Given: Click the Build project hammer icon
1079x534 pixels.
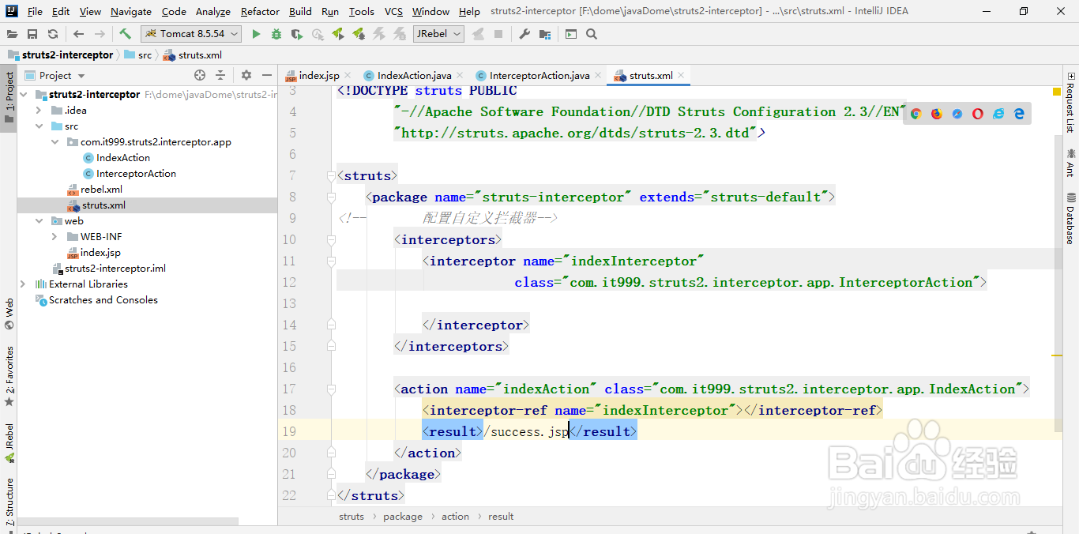Looking at the screenshot, I should (x=125, y=34).
